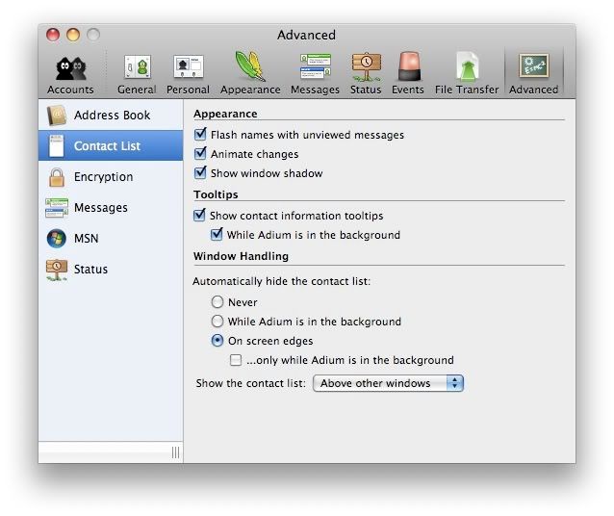Image resolution: width=614 pixels, height=516 pixels.
Task: Open File Transfer preferences
Action: [x=467, y=72]
